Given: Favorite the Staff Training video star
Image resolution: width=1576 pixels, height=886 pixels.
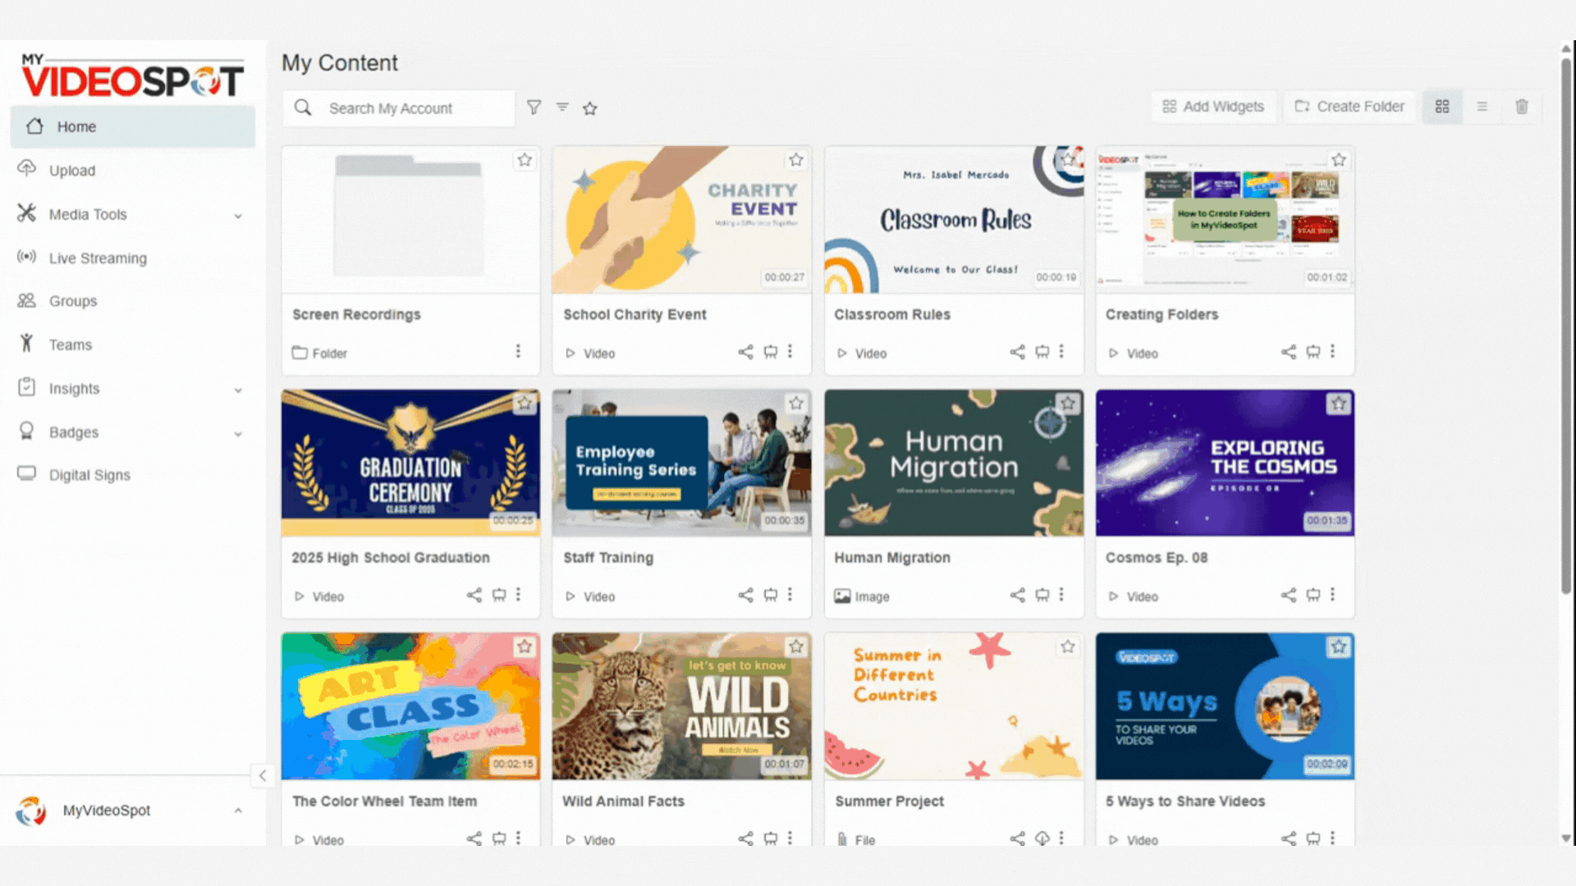Looking at the screenshot, I should [x=795, y=403].
